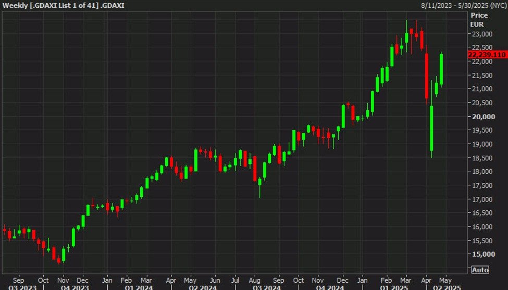Click the lowest red candle in late October 2023
Image resolution: width=508 pixels, height=290 pixels.
click(59, 259)
